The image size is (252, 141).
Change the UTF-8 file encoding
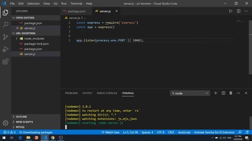[x=160, y=132]
